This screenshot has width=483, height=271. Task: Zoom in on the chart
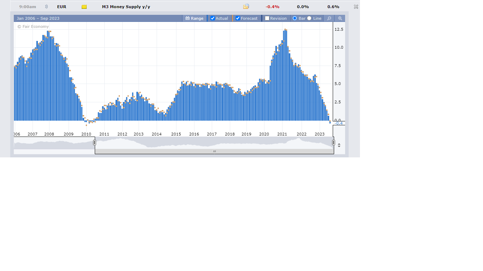pyautogui.click(x=329, y=18)
